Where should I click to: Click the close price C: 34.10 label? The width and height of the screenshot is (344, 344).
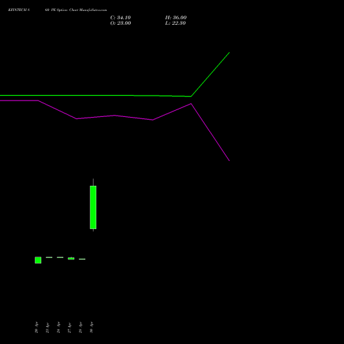120,18
